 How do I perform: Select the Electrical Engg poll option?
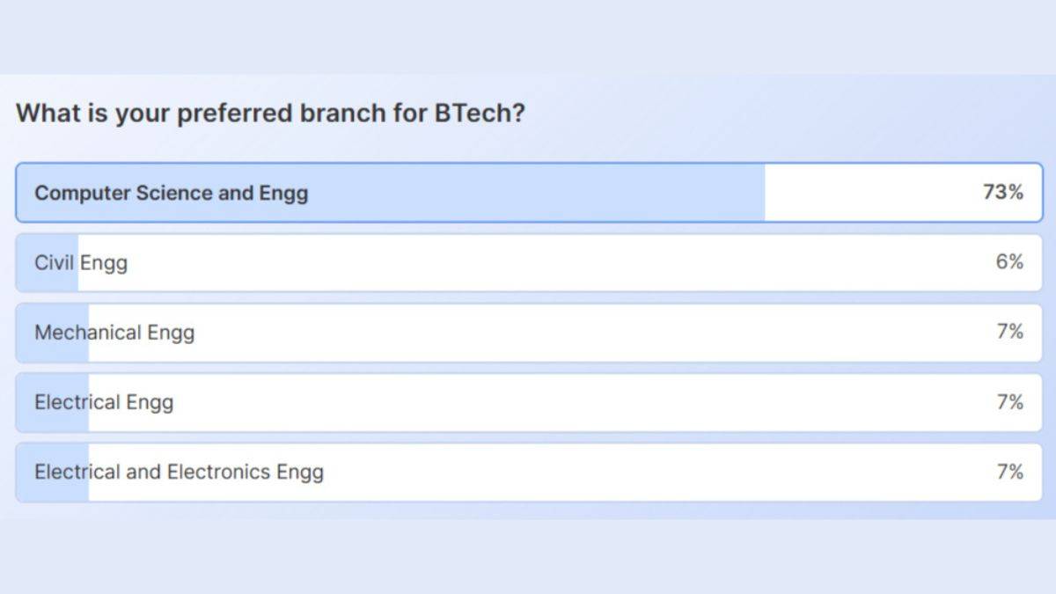tap(104, 402)
